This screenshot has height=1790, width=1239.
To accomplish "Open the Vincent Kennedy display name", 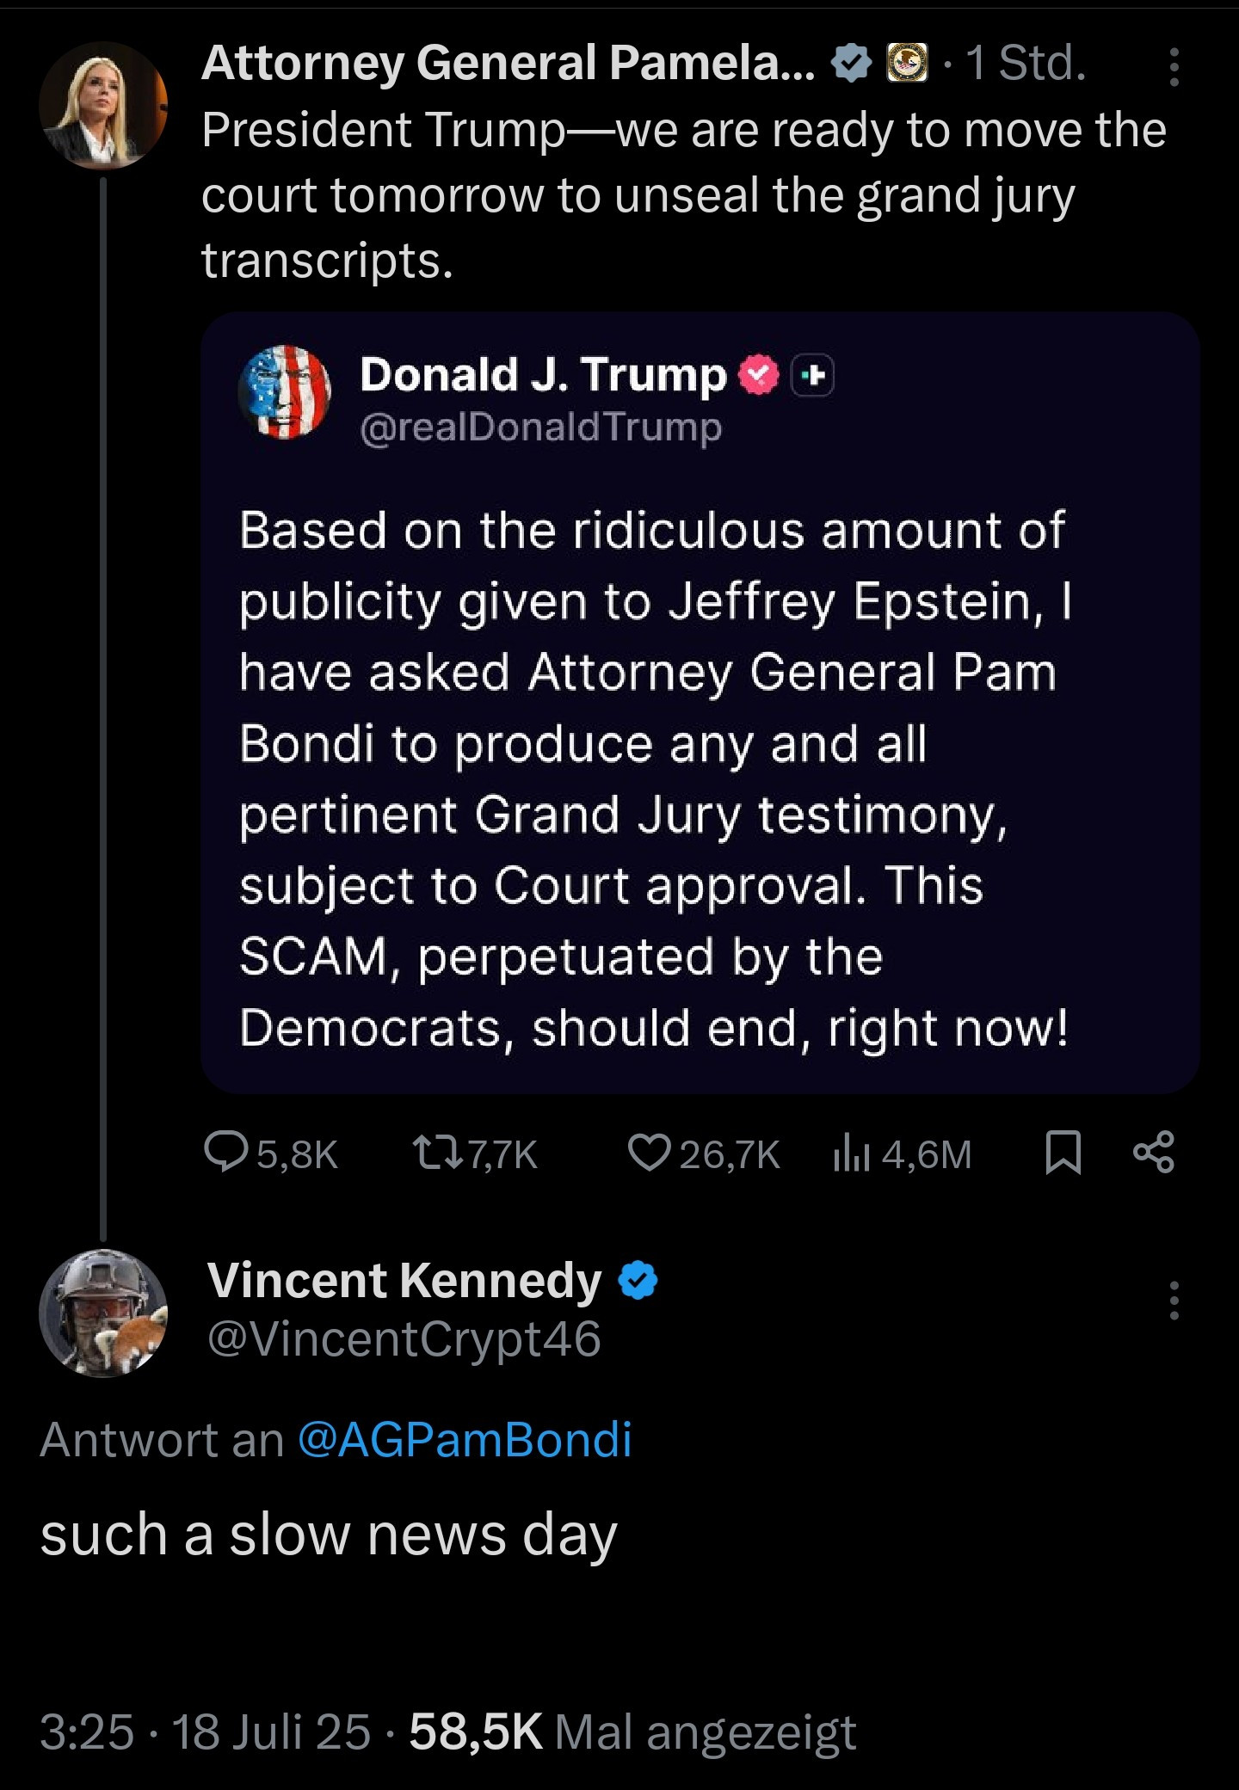I will (x=404, y=1281).
